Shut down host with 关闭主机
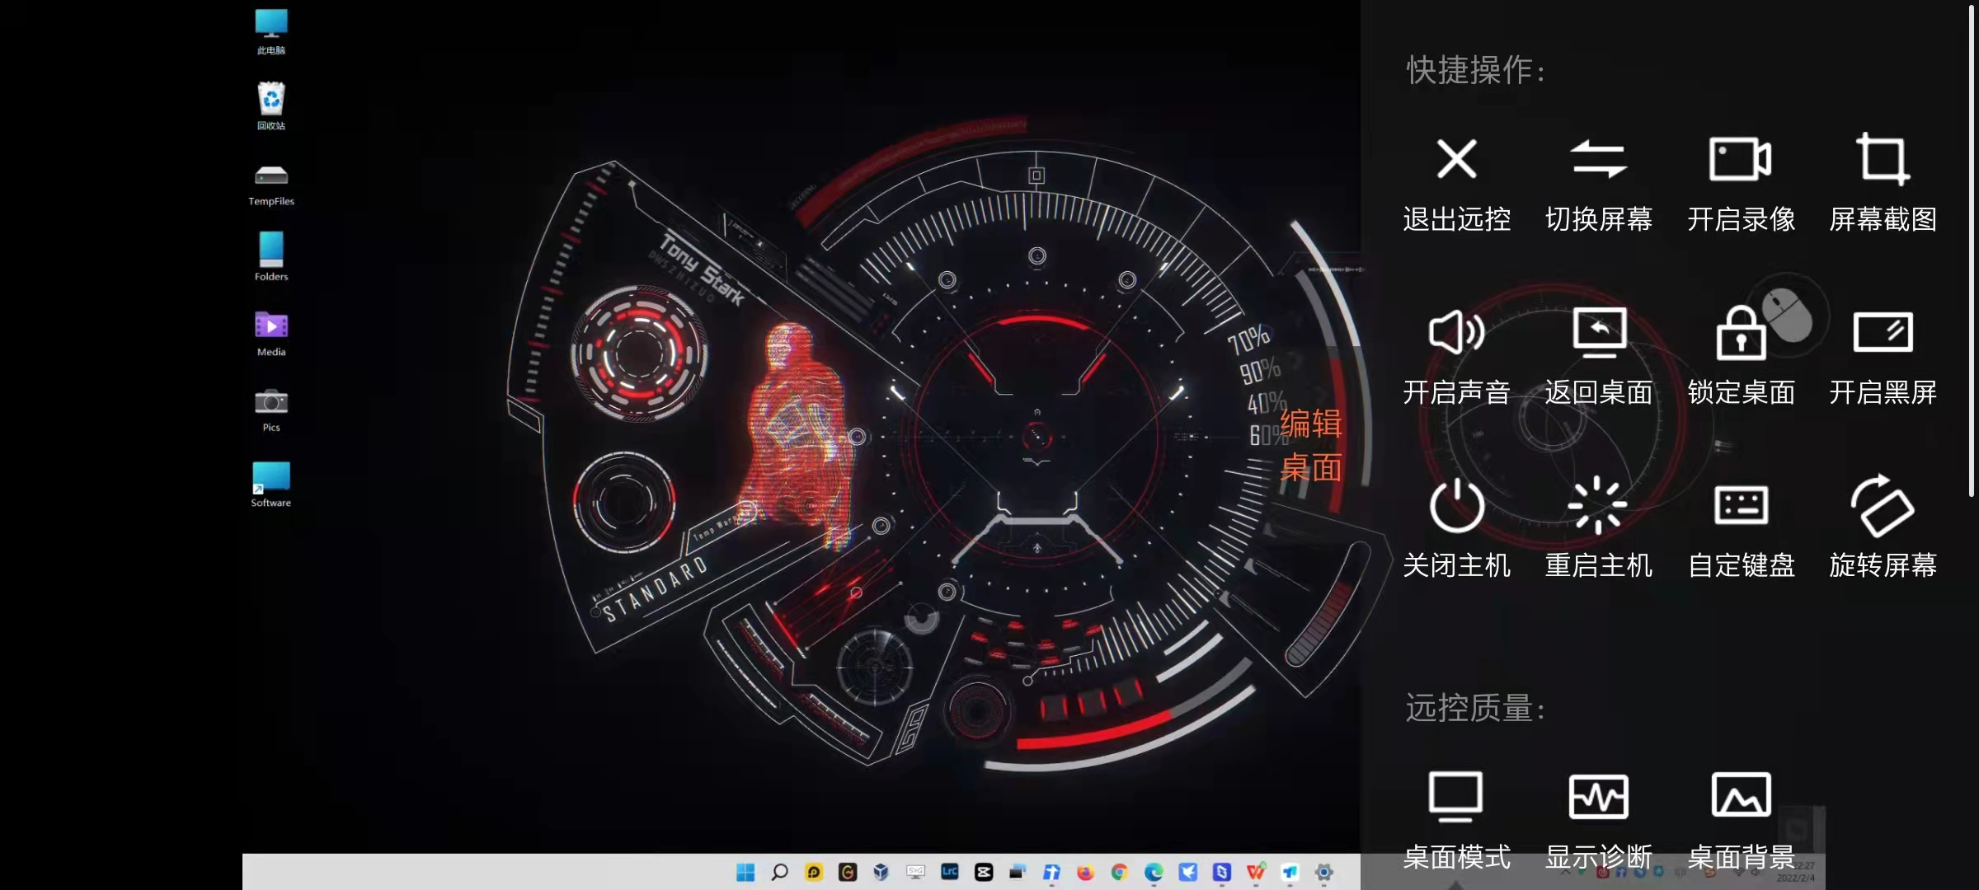This screenshot has width=1979, height=890. click(1456, 529)
